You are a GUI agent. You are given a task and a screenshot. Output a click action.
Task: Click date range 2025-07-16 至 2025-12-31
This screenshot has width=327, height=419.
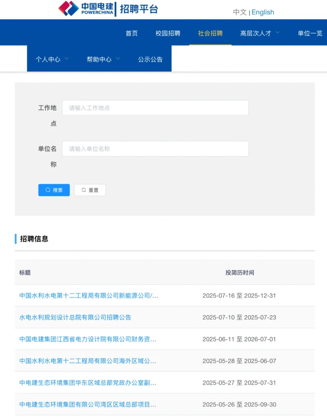239,295
